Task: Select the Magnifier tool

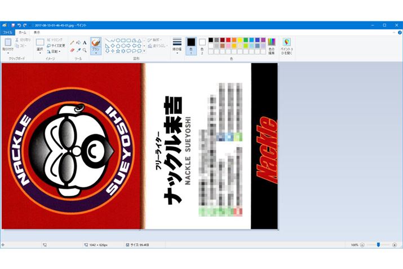Action: click(85, 50)
